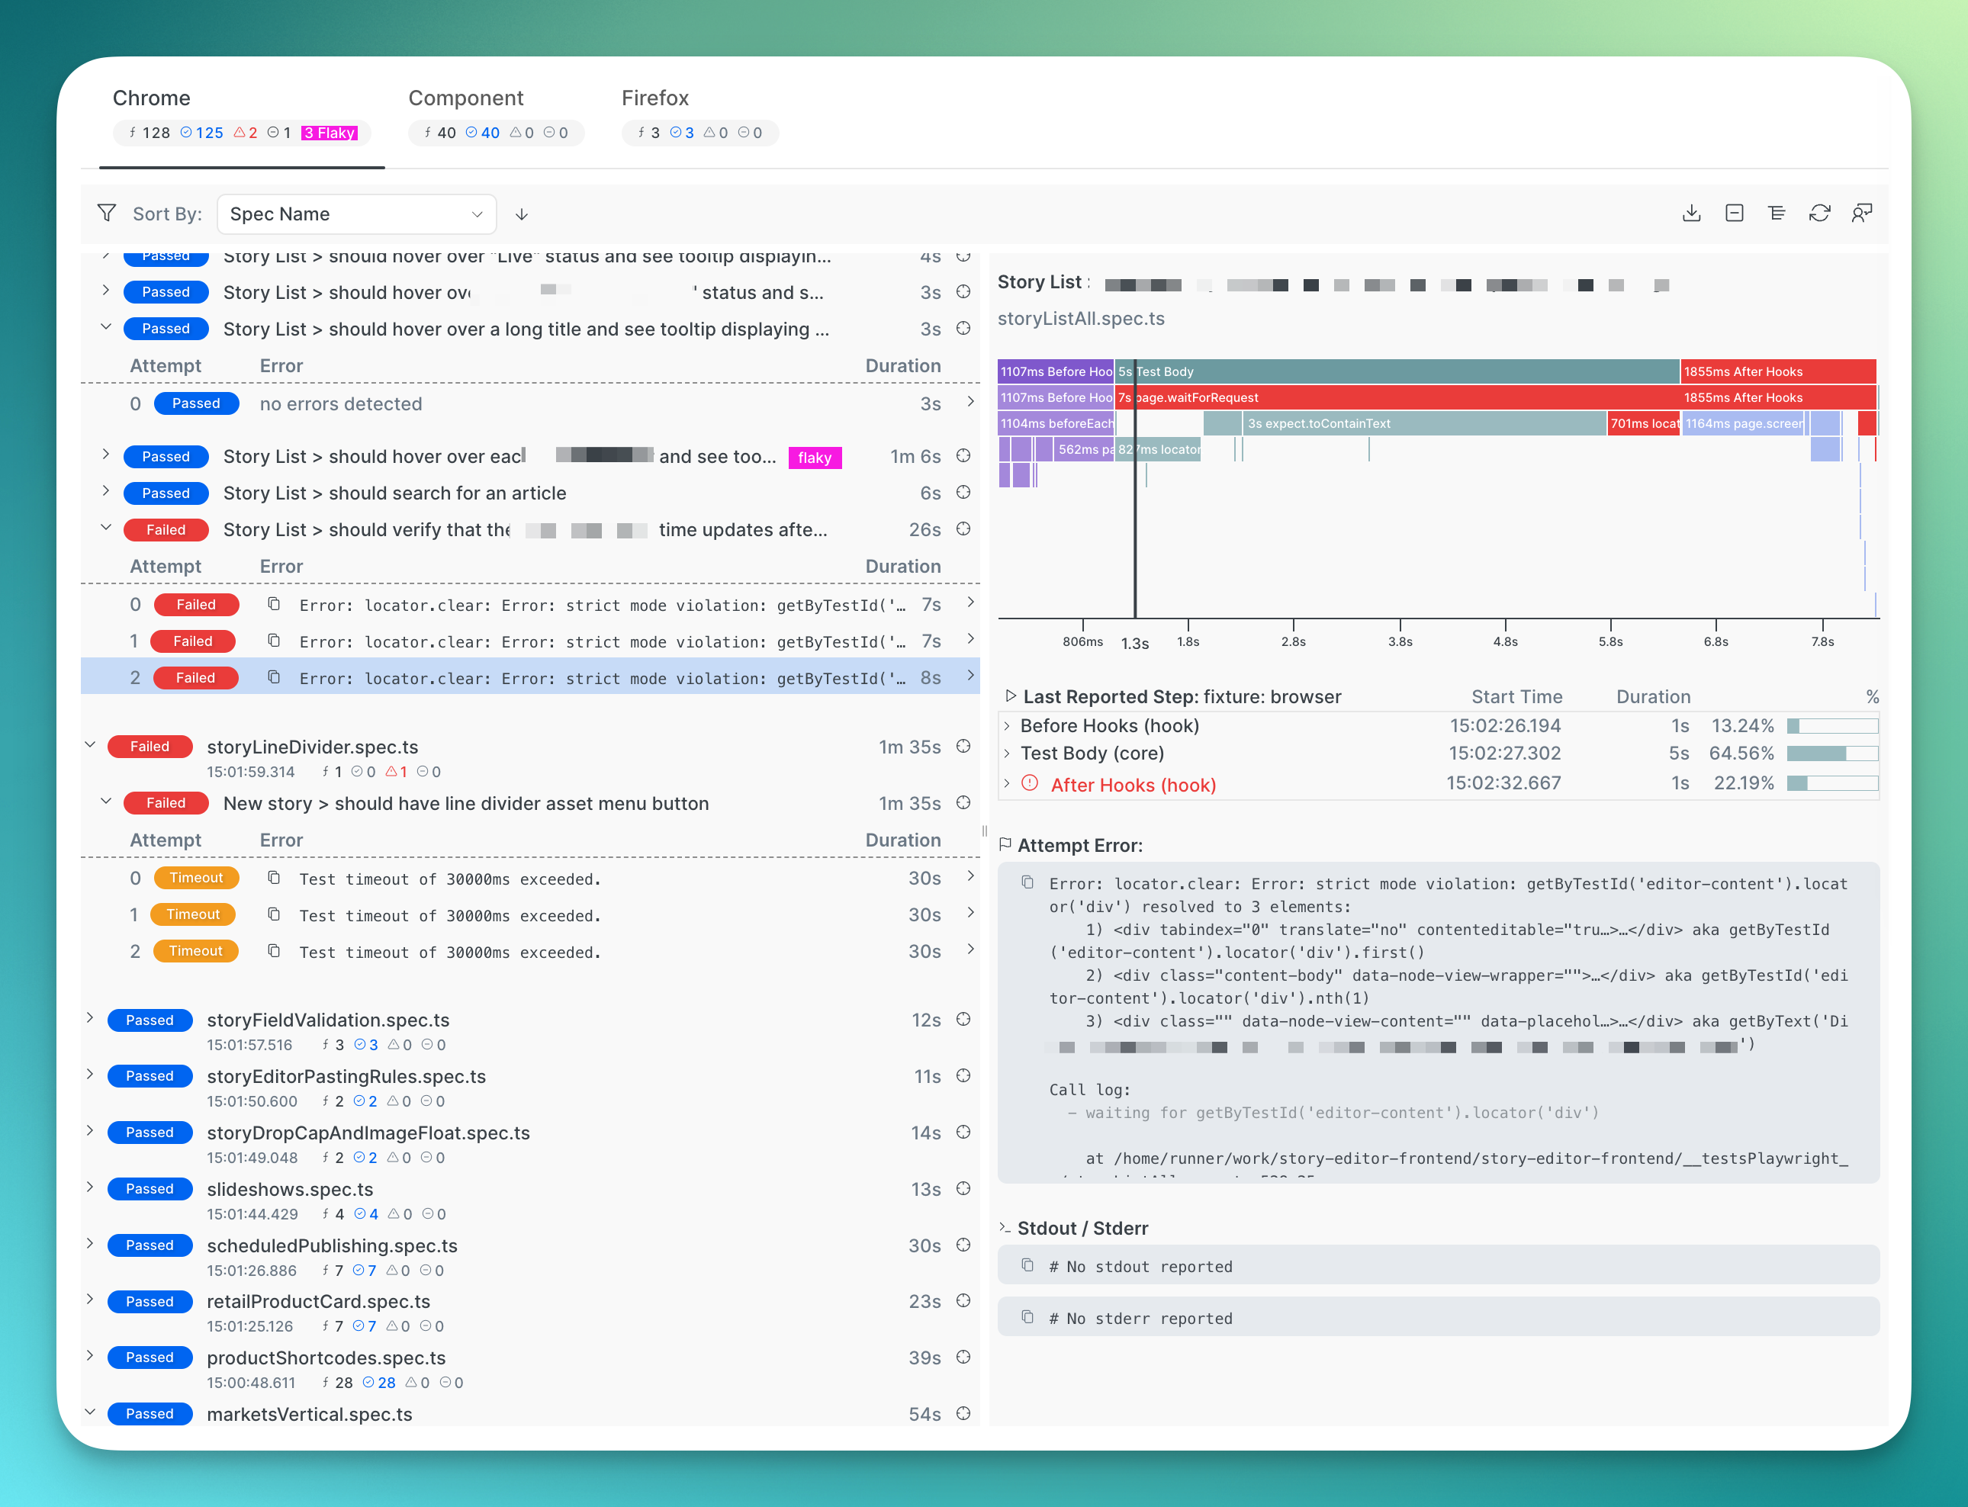Click the download report icon
This screenshot has height=1507, width=1968.
click(x=1691, y=214)
